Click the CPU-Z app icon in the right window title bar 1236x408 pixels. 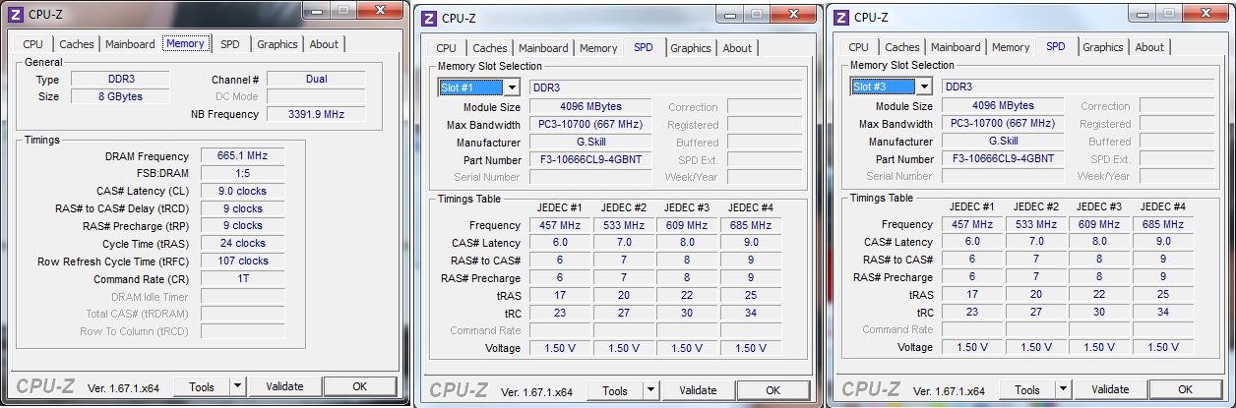(x=840, y=17)
